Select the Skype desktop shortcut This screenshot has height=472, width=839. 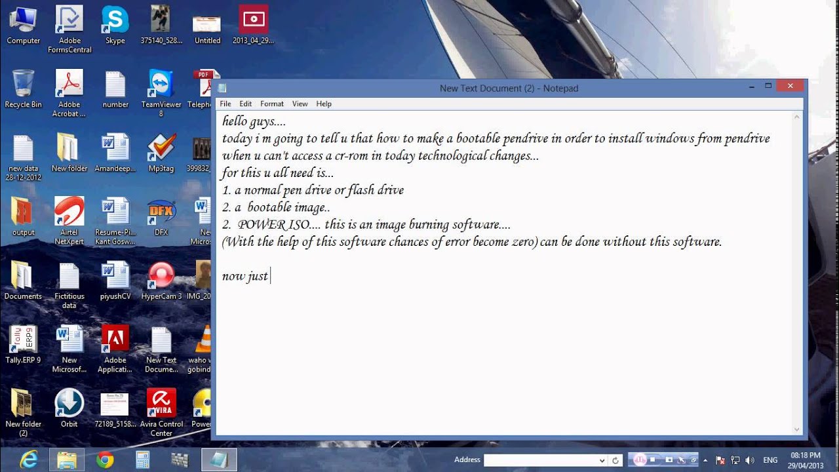tap(115, 25)
